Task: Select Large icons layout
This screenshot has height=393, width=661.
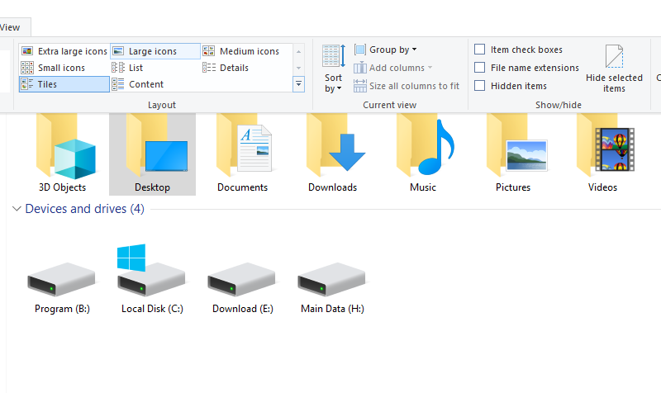Action: pyautogui.click(x=155, y=51)
